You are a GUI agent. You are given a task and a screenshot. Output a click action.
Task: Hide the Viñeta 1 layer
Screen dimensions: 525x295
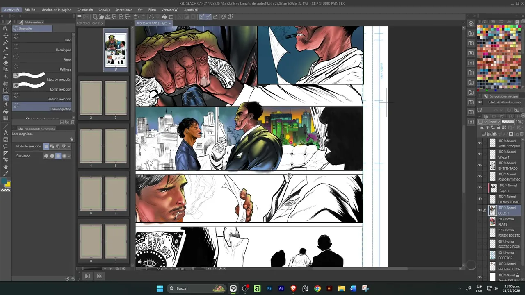(479, 154)
